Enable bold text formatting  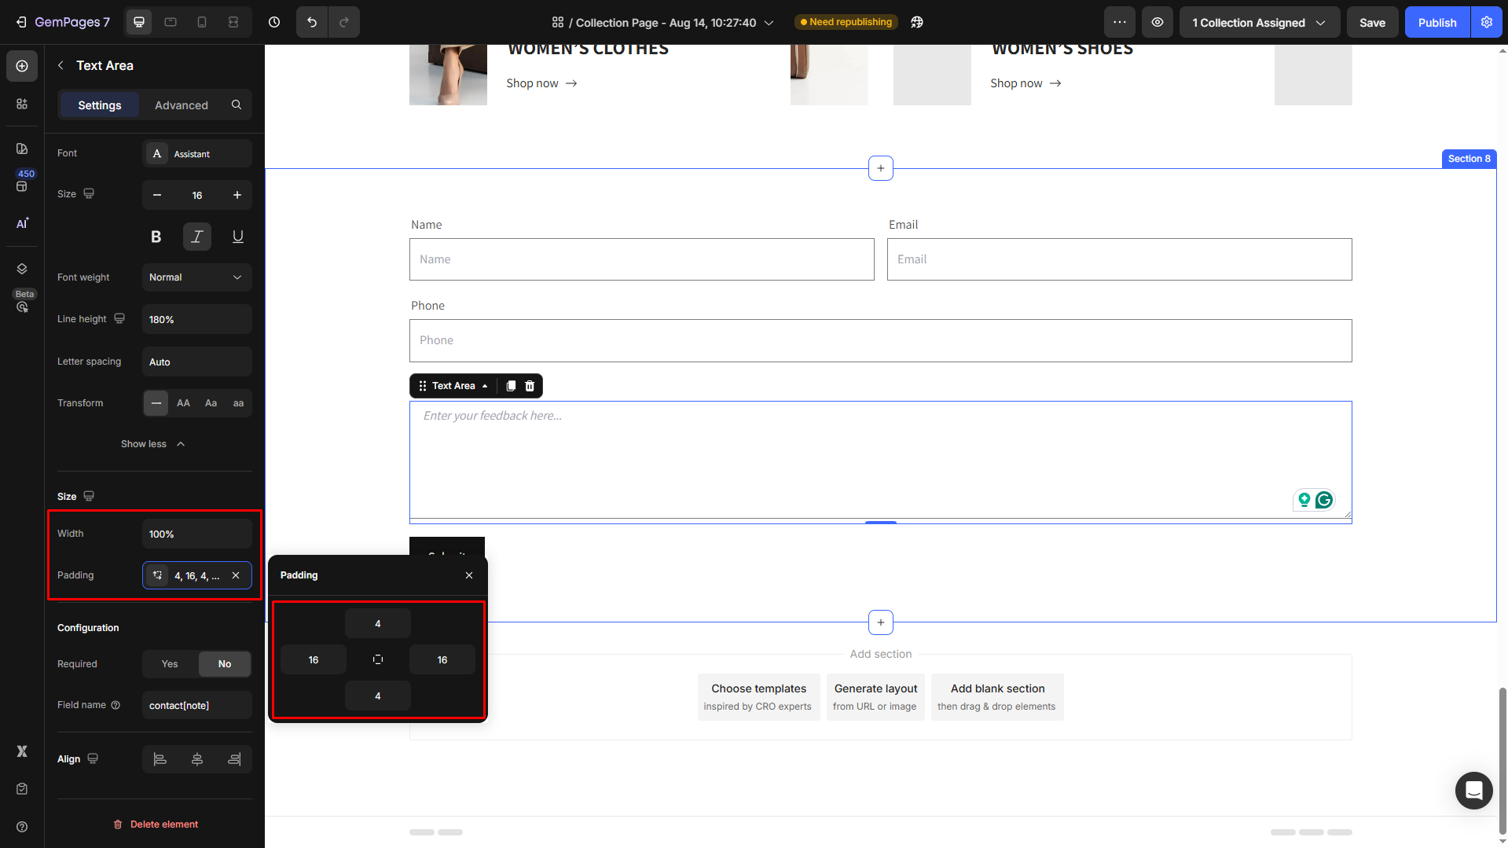156,237
